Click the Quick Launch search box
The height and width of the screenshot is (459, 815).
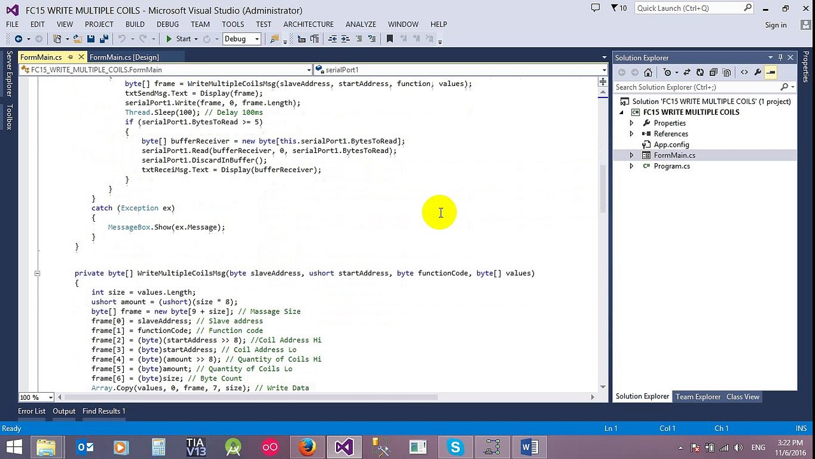pos(694,8)
